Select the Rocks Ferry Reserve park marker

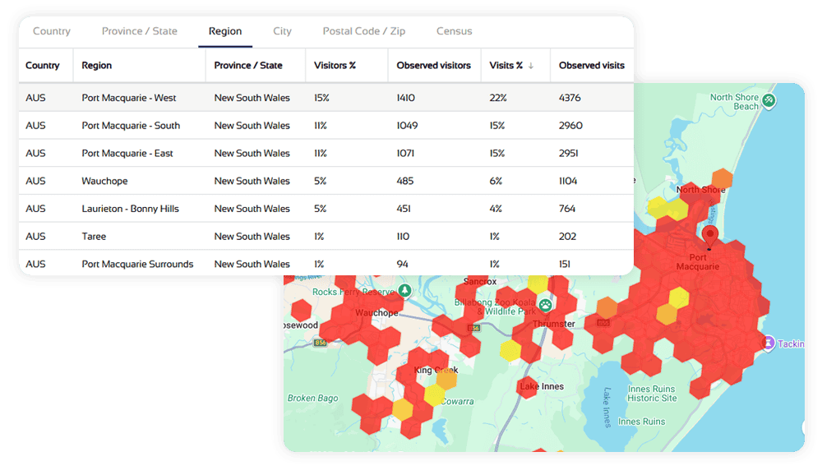404,291
